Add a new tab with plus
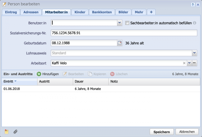Image resolution: width=202 pixels, height=137 pixels. click(151, 12)
